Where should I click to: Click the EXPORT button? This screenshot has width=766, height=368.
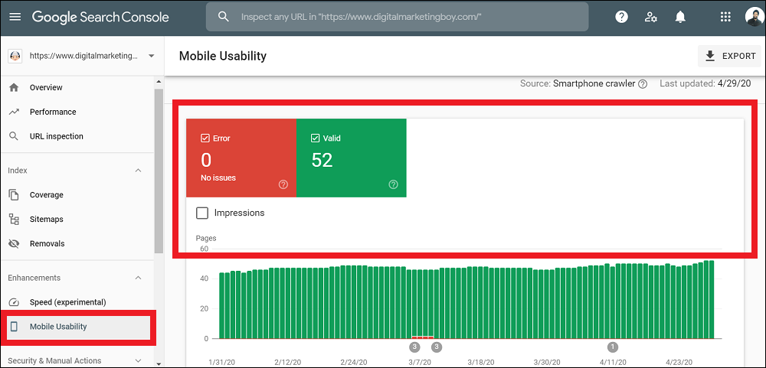coord(729,56)
